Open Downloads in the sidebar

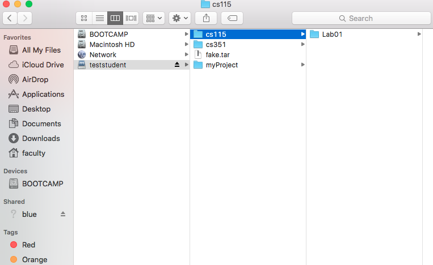click(40, 139)
